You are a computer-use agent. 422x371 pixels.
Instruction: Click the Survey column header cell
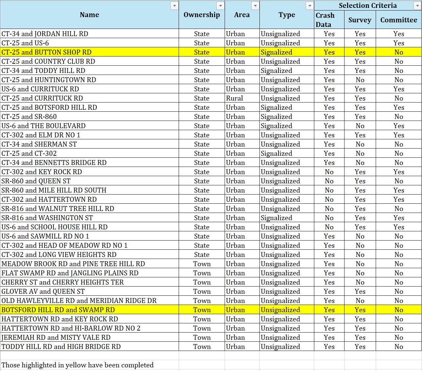pos(360,20)
